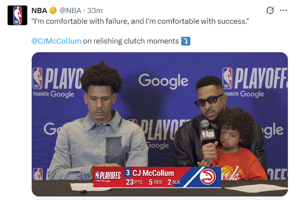The height and width of the screenshot is (200, 295).
Task: Click the down-right arrow emoji
Action: [186, 41]
